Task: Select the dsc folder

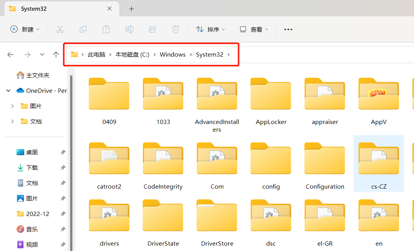Action: (x=271, y=223)
